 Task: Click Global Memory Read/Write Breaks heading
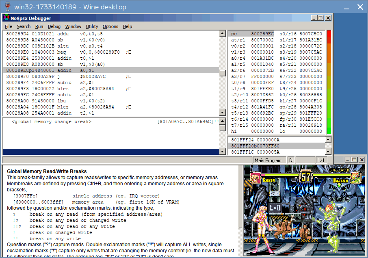pyautogui.click(x=47, y=171)
